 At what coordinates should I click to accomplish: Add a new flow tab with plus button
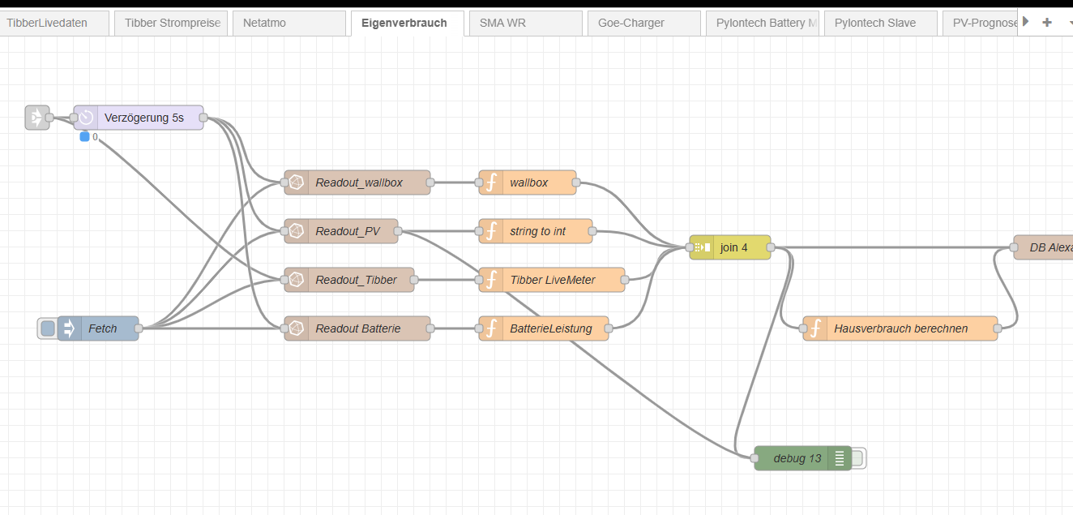[x=1047, y=23]
